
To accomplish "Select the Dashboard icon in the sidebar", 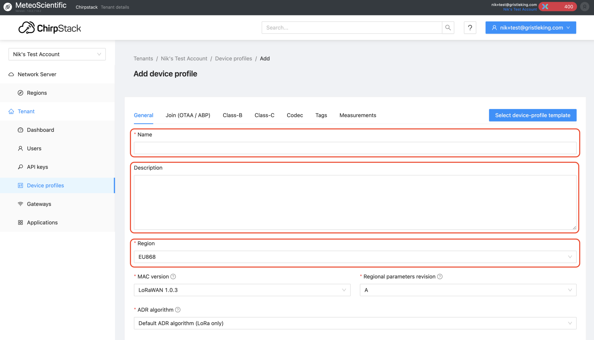I will click(x=20, y=130).
